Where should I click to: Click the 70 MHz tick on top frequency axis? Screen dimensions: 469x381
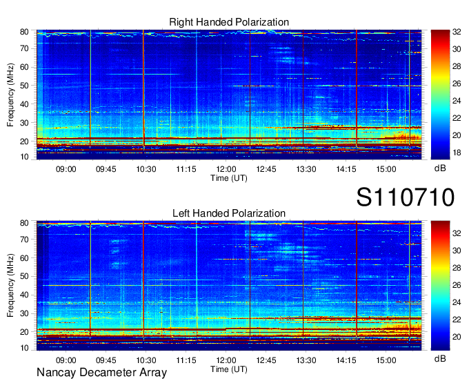24,48
